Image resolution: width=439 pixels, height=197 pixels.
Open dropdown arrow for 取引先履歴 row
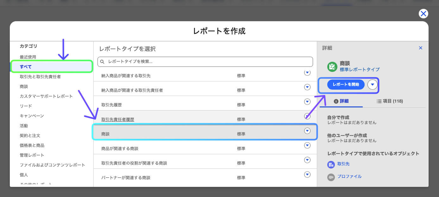[307, 102]
